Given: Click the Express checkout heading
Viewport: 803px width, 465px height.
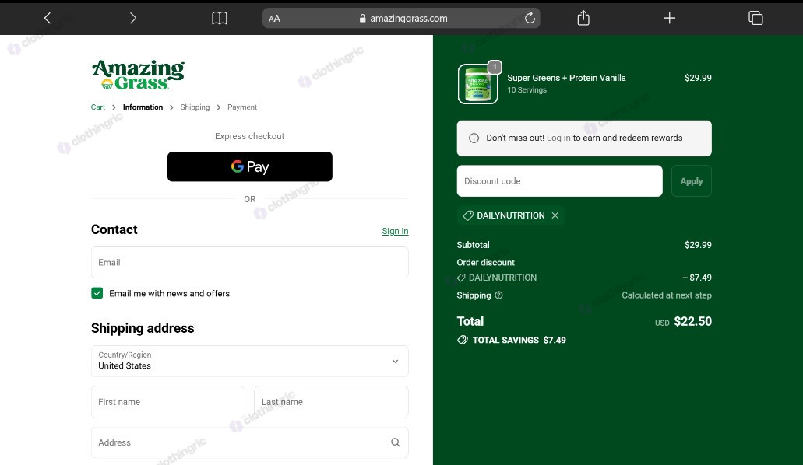Looking at the screenshot, I should click(250, 136).
